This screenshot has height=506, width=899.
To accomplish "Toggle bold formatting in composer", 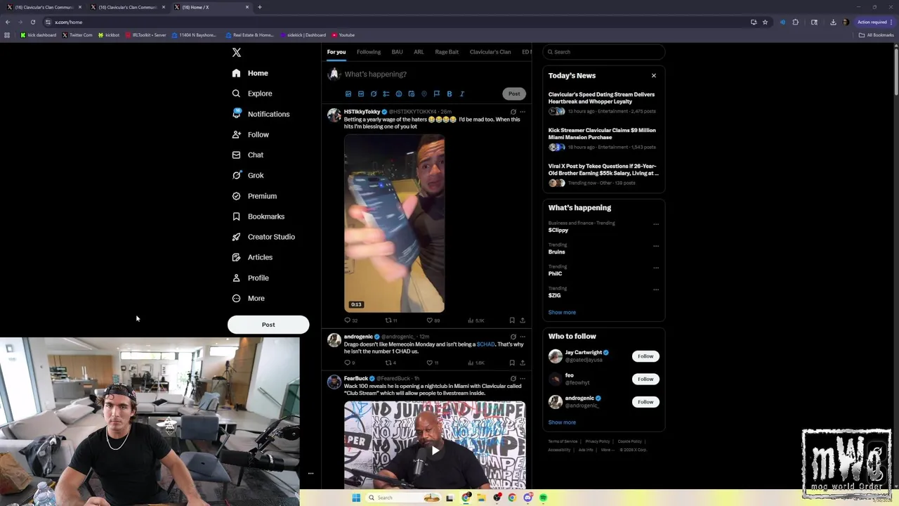I will pyautogui.click(x=449, y=93).
